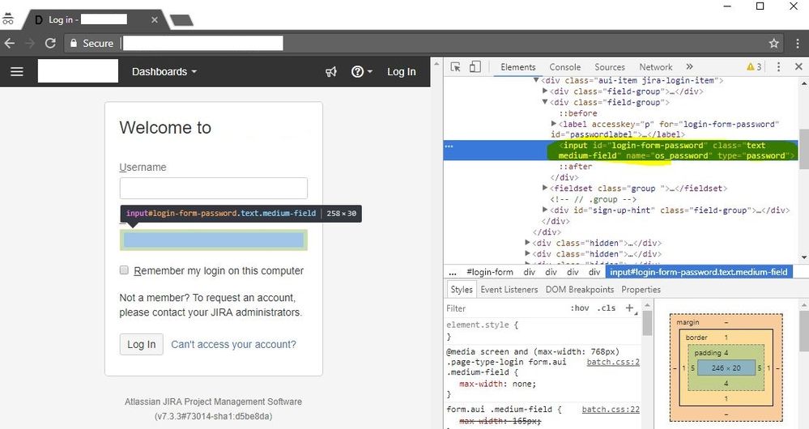Click the element.style rule
Image resolution: width=809 pixels, height=429 pixels.
click(x=483, y=325)
